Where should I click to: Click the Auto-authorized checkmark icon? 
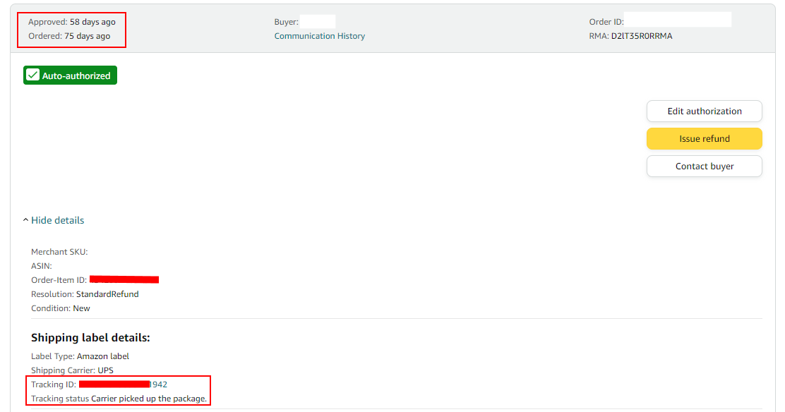(32, 75)
